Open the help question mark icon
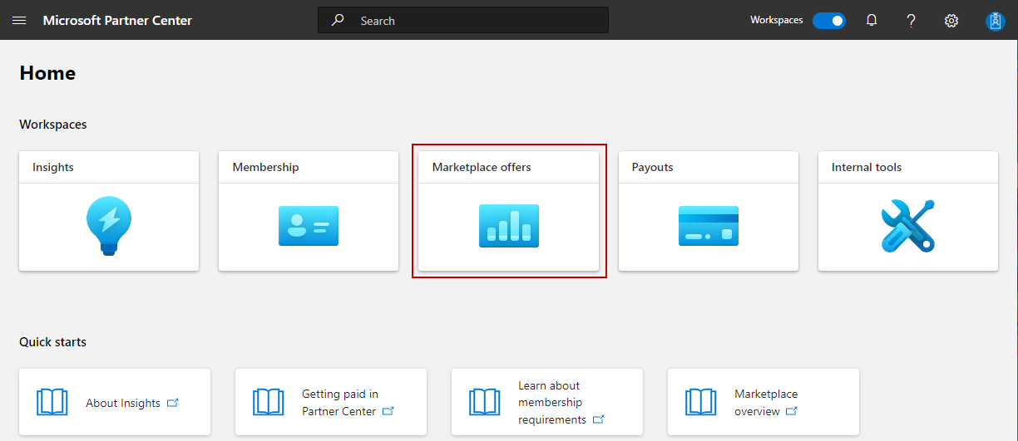Image resolution: width=1018 pixels, height=441 pixels. coord(912,20)
